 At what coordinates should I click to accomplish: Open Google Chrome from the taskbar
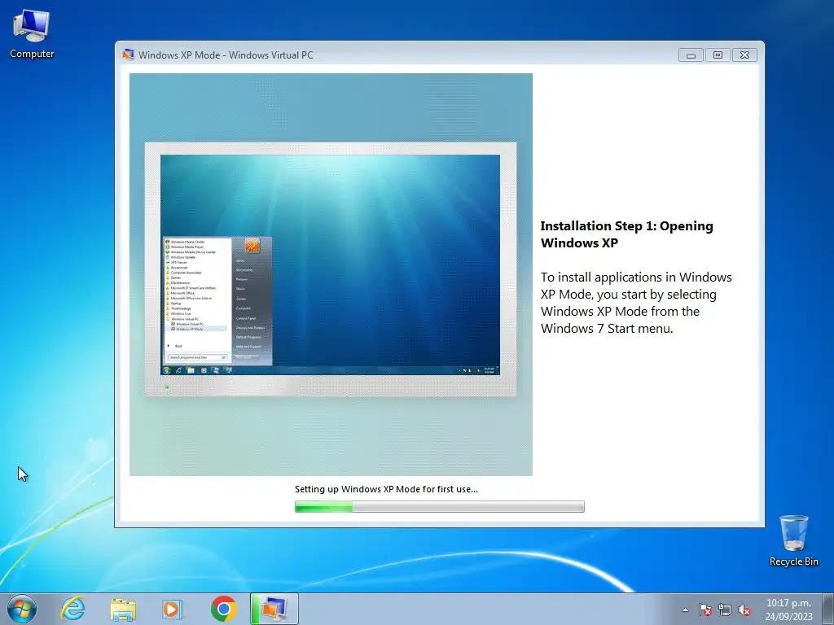click(x=223, y=609)
